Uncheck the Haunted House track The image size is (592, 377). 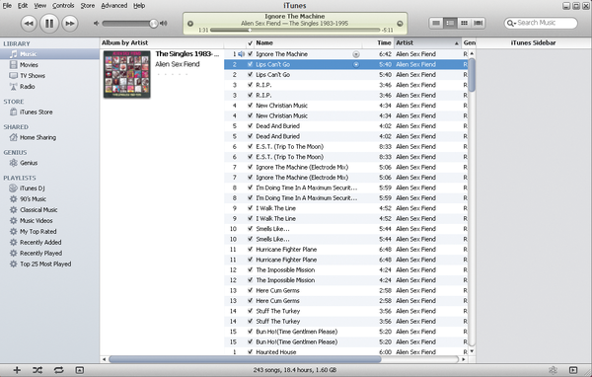(250, 352)
